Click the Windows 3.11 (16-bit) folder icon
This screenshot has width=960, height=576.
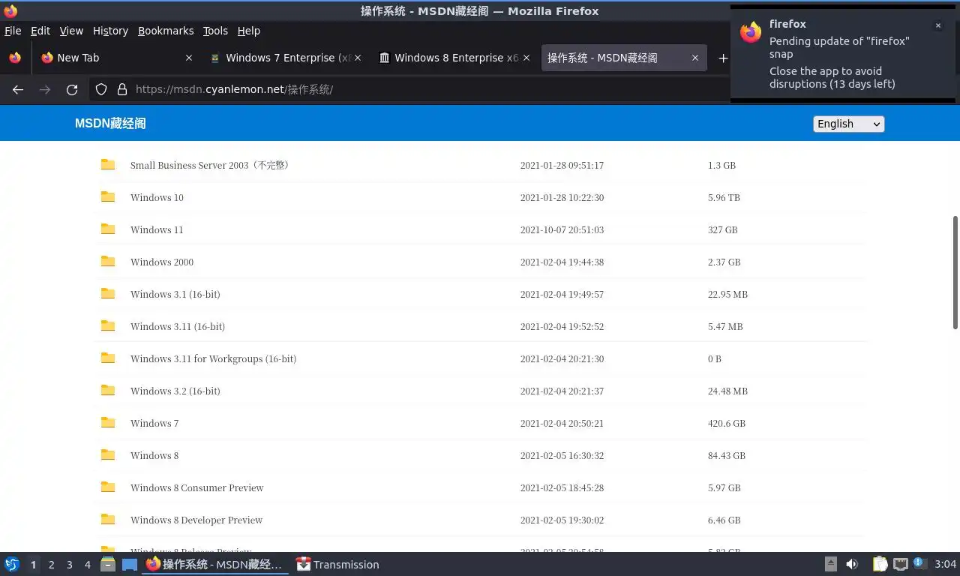[x=108, y=325]
